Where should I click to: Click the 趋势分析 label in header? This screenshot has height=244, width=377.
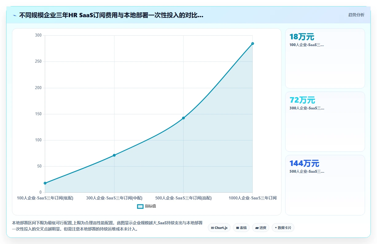pyautogui.click(x=356, y=15)
